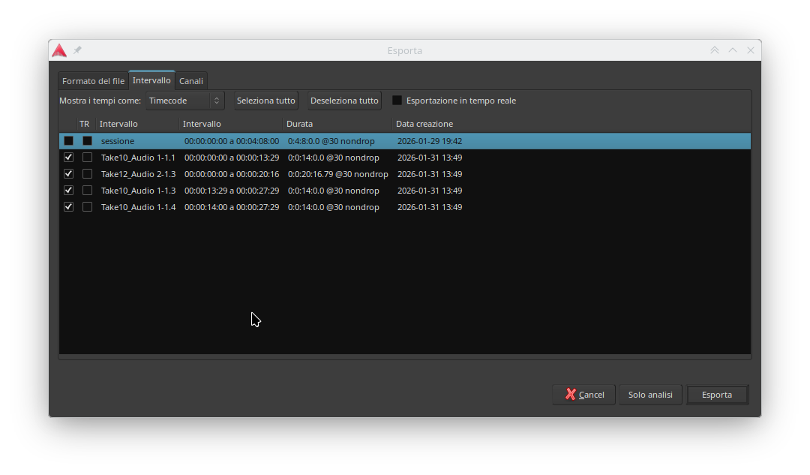The image size is (810, 475).
Task: Enable the sessione interval checkbox
Action: click(69, 141)
